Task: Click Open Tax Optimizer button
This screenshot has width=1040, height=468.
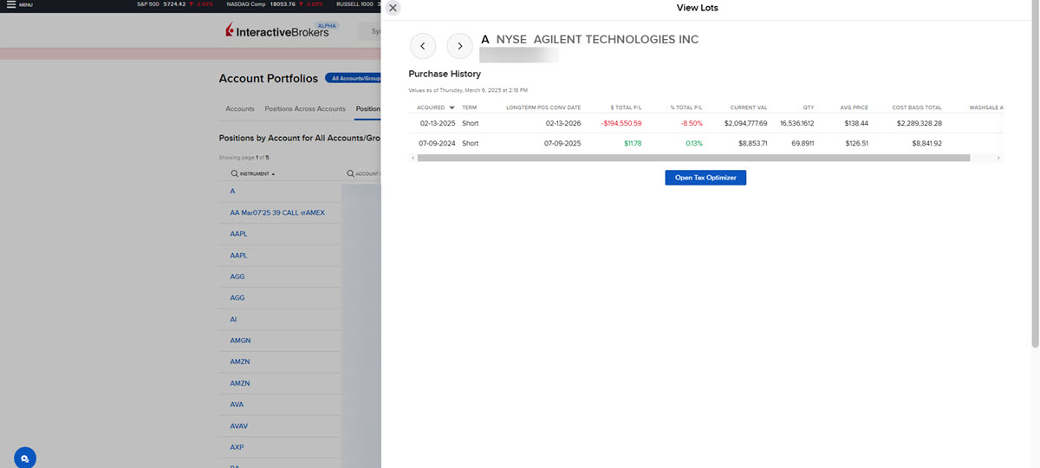Action: 705,178
